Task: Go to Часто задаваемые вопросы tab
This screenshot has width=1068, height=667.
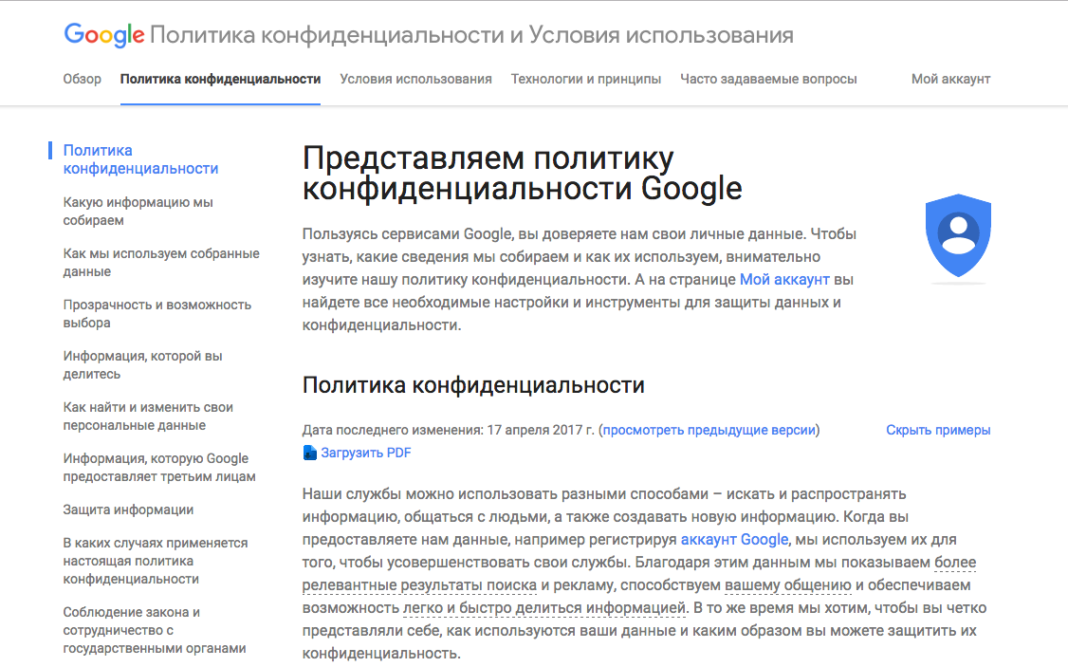Action: [x=768, y=79]
